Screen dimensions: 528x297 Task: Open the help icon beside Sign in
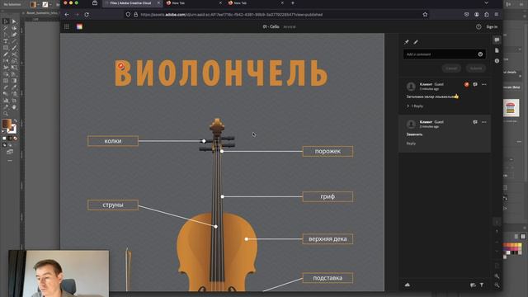(478, 26)
